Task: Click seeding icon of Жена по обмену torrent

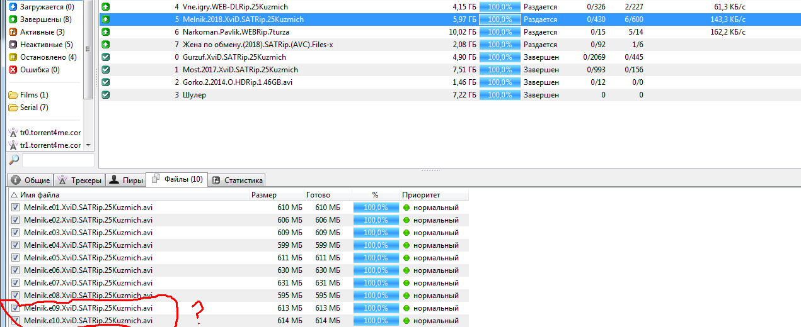Action: [106, 45]
